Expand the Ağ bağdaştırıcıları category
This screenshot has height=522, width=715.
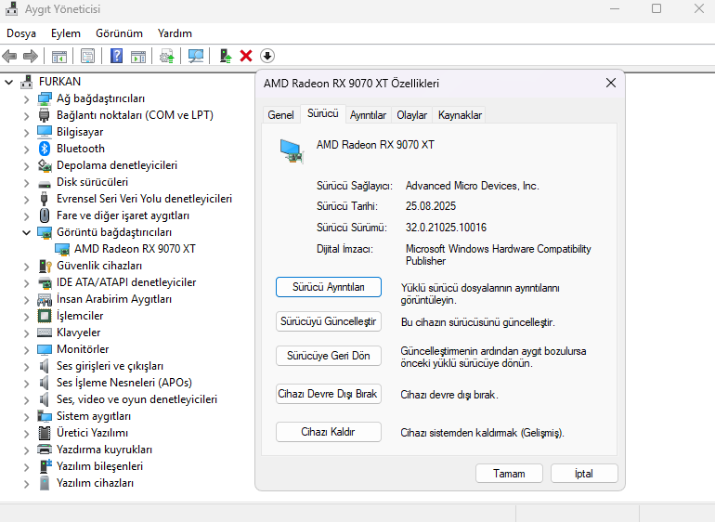point(26,99)
